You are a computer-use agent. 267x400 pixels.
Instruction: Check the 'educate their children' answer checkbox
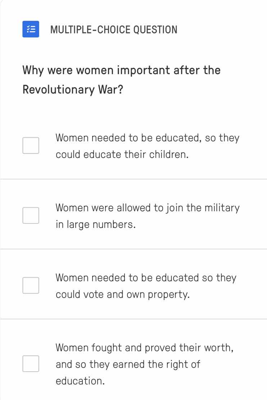click(x=31, y=145)
